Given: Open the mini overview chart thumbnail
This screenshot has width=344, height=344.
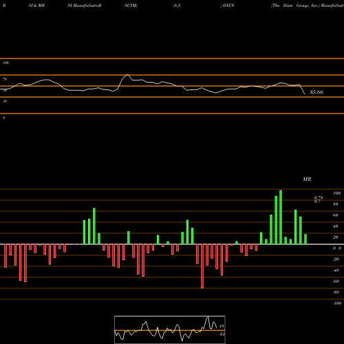Looking at the screenshot, I should pos(170,330).
